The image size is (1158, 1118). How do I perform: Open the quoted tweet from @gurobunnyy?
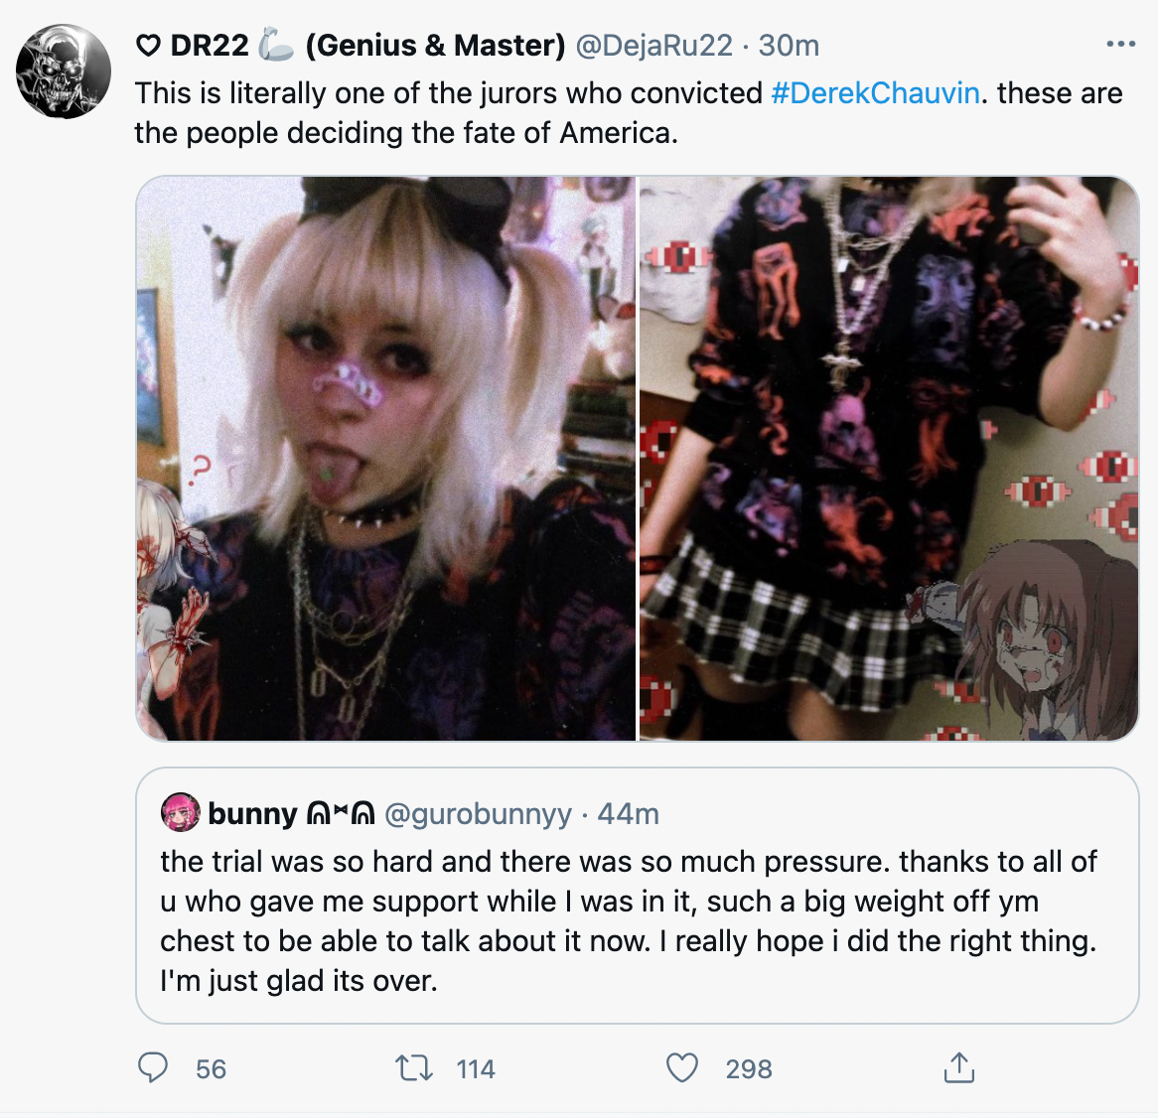click(638, 895)
